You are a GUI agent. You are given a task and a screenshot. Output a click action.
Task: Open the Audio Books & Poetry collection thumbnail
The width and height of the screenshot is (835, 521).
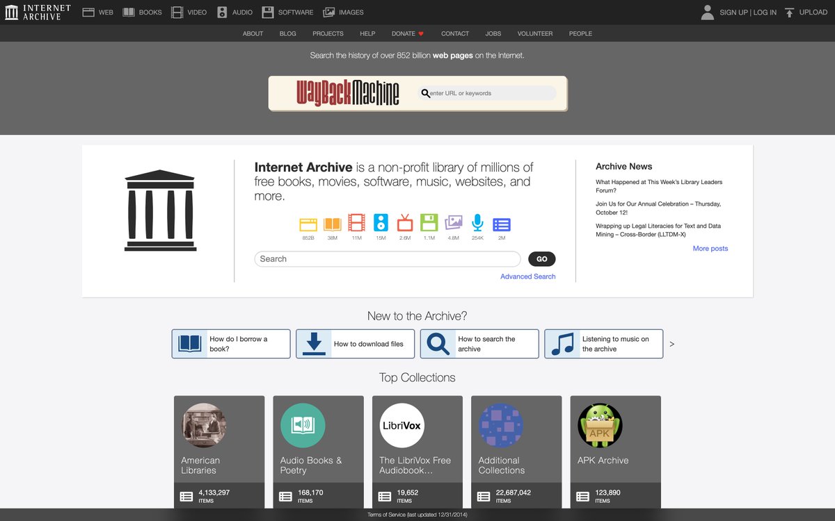tap(303, 425)
